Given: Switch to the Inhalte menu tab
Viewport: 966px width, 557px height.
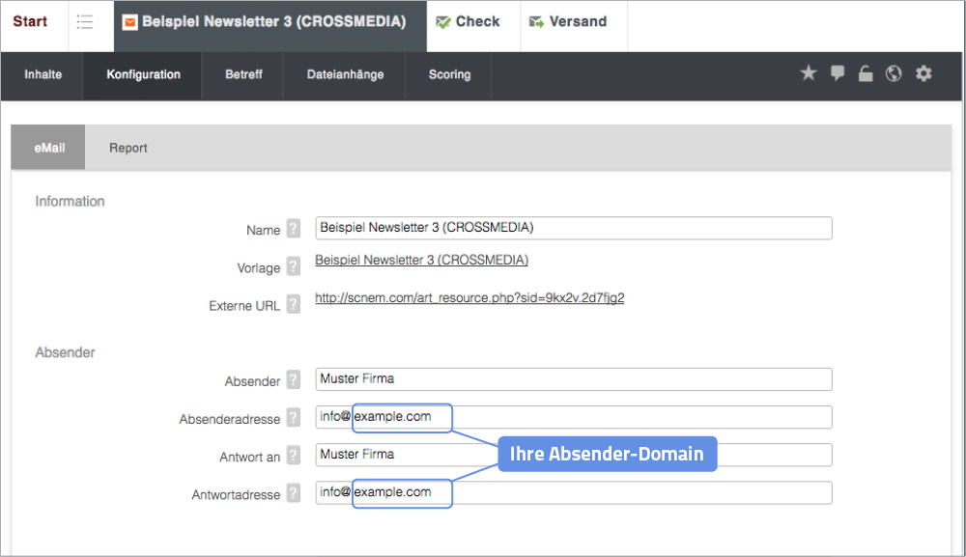Looking at the screenshot, I should point(43,75).
